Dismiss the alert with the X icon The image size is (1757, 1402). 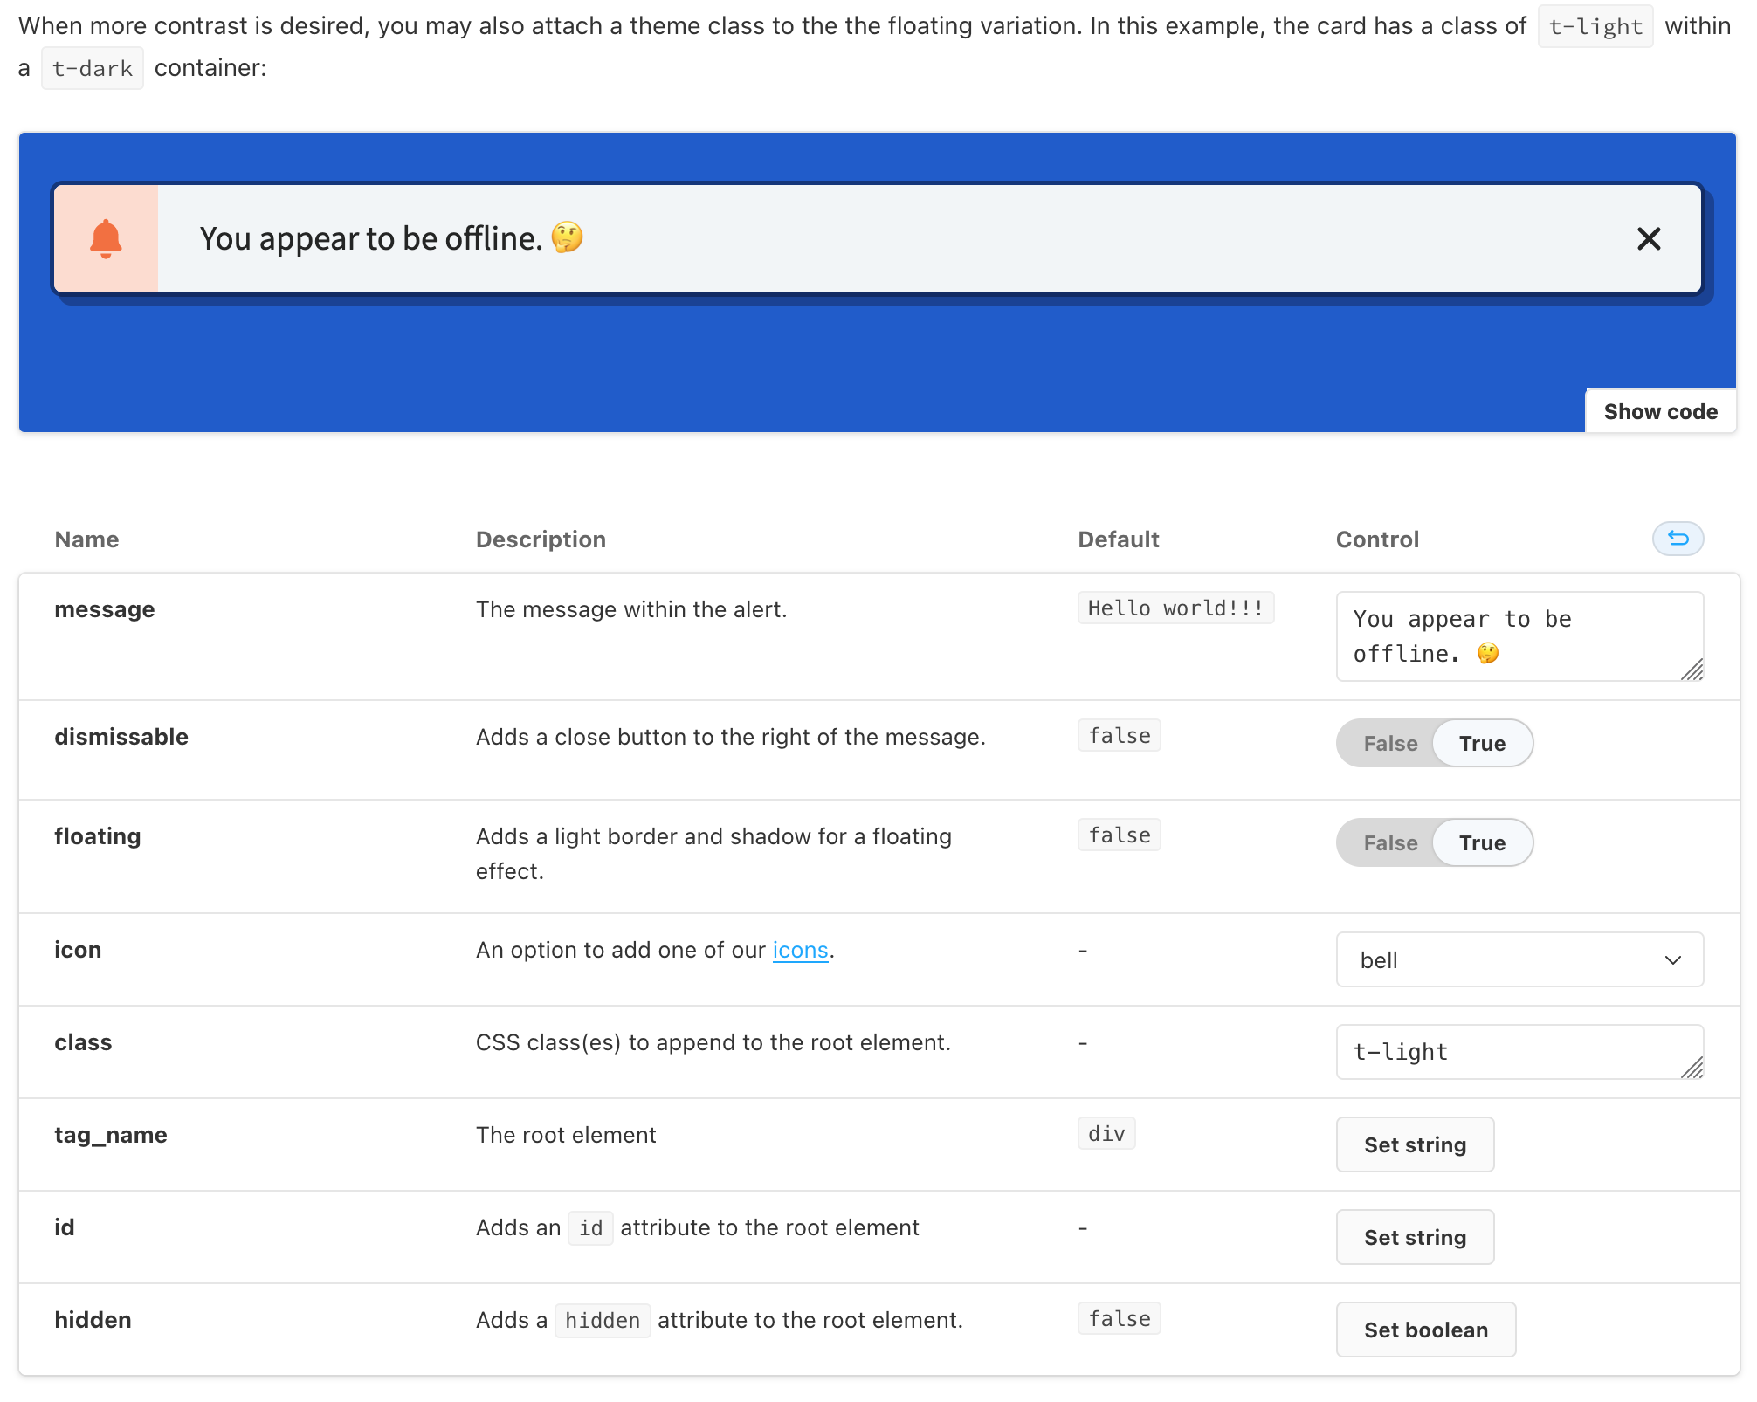point(1648,238)
